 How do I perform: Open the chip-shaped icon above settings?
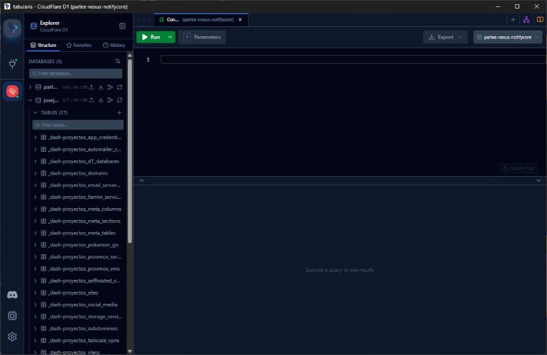coord(12,315)
